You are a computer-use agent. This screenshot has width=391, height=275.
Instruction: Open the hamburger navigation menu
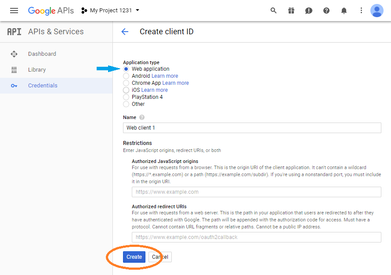pos(14,11)
